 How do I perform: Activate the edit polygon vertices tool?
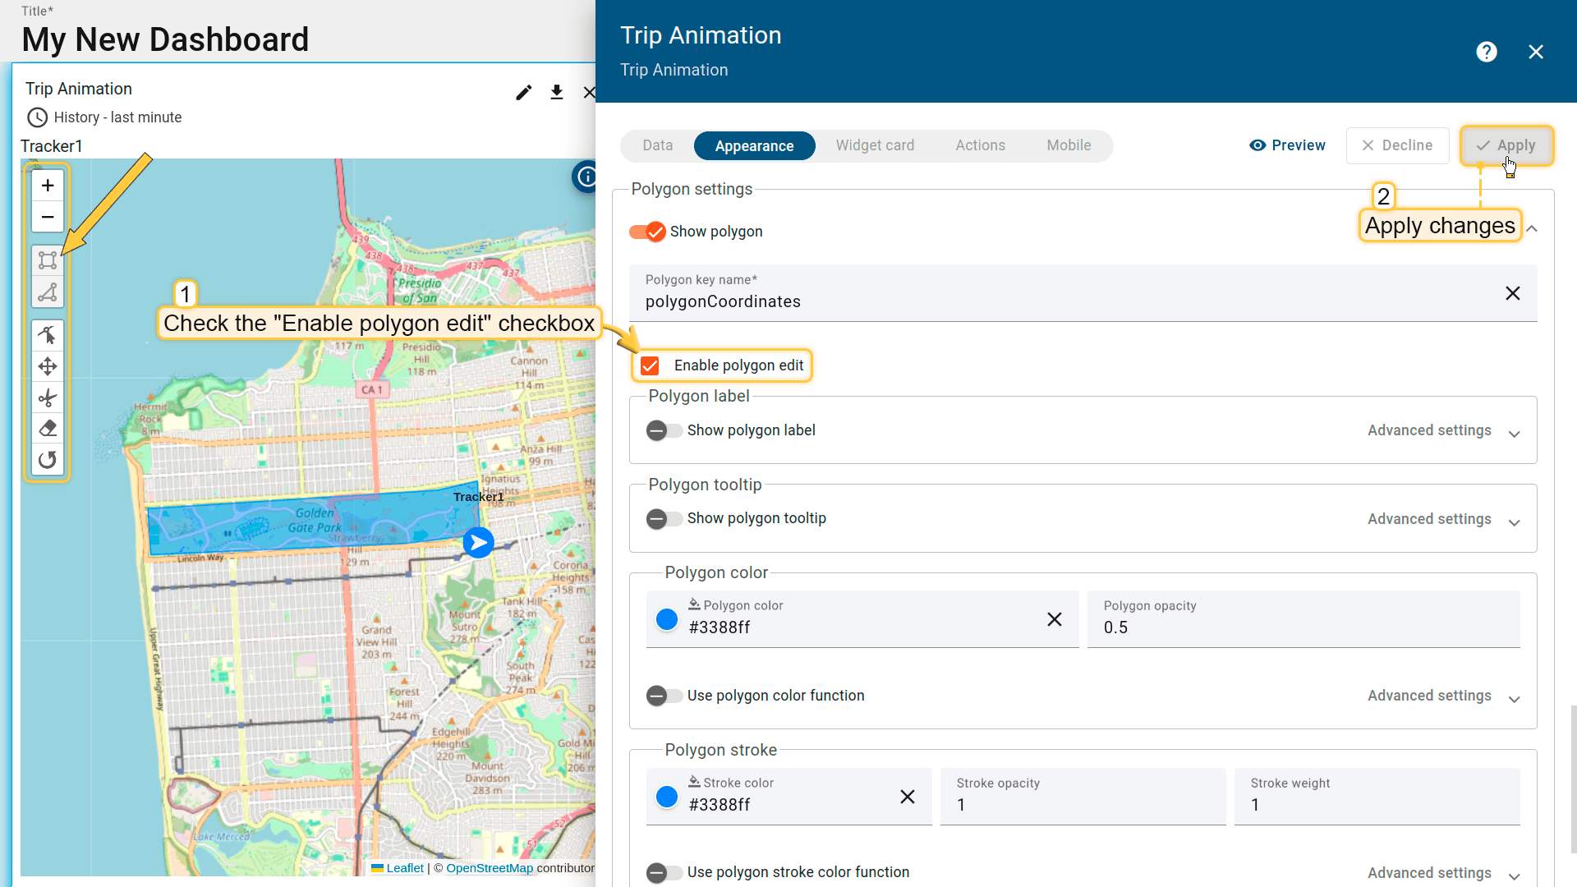[48, 335]
